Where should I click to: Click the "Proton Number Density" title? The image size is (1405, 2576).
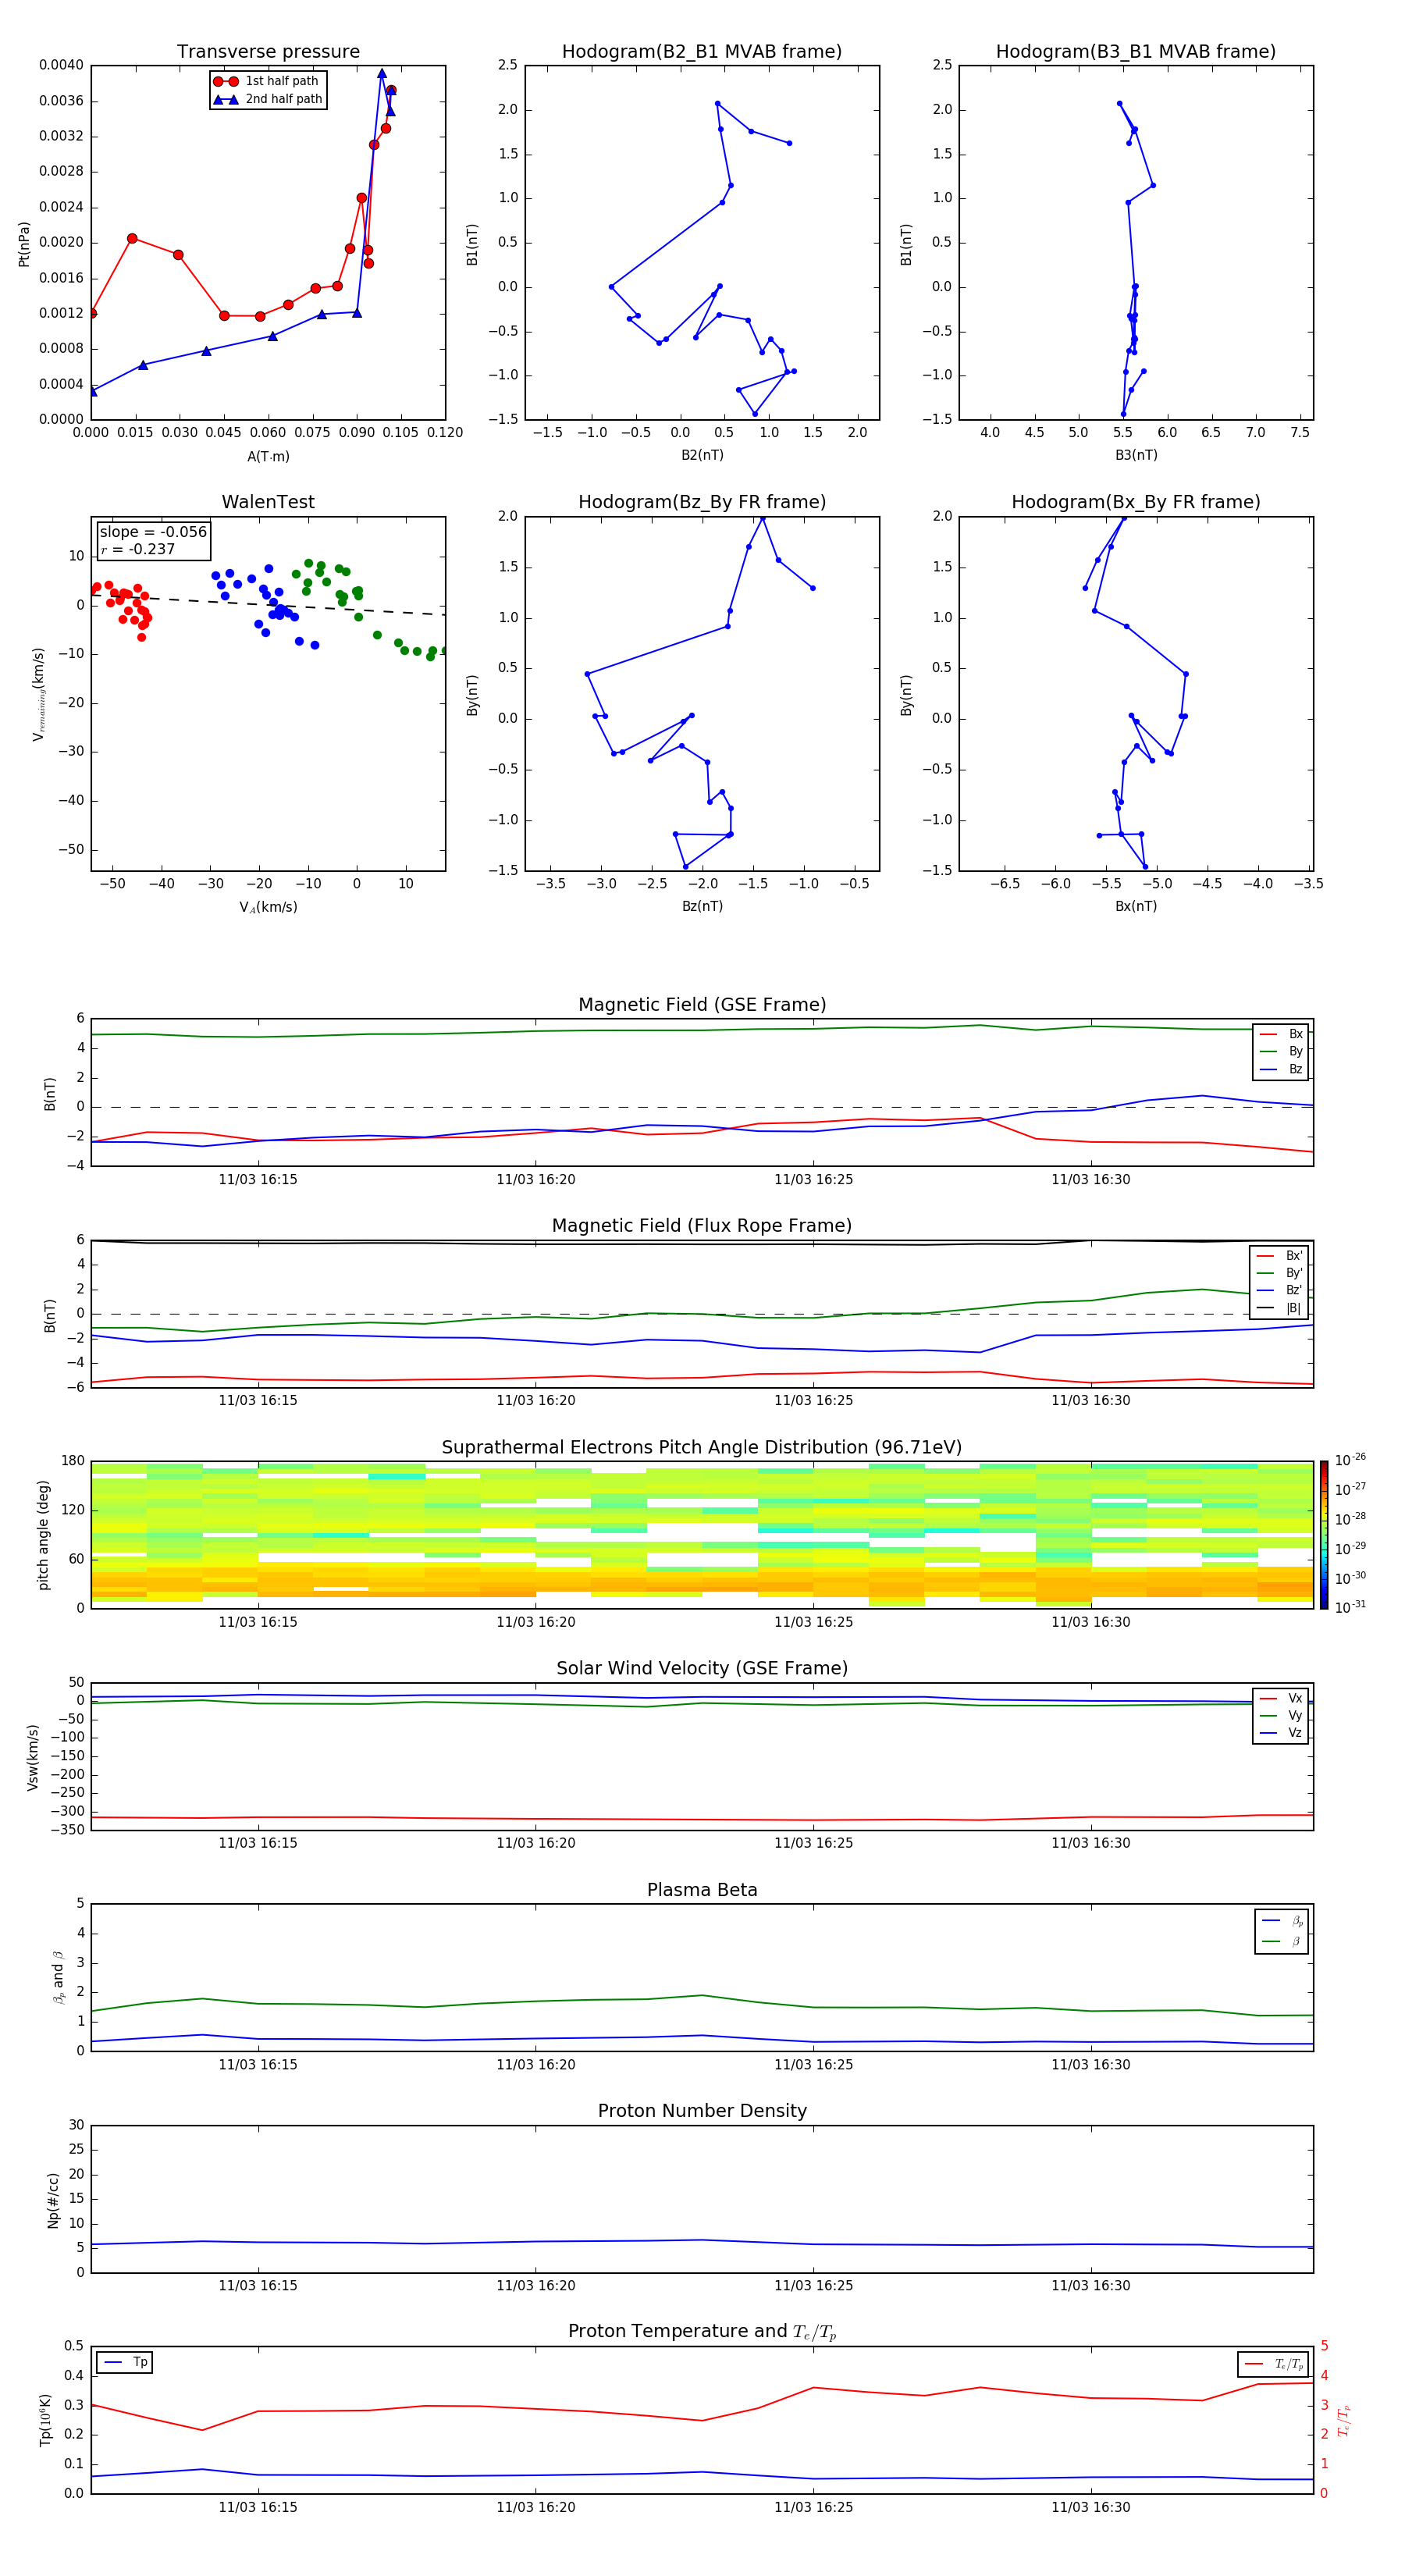coord(702,2111)
